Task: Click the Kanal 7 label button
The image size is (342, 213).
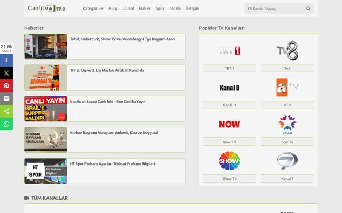Action: [287, 178]
